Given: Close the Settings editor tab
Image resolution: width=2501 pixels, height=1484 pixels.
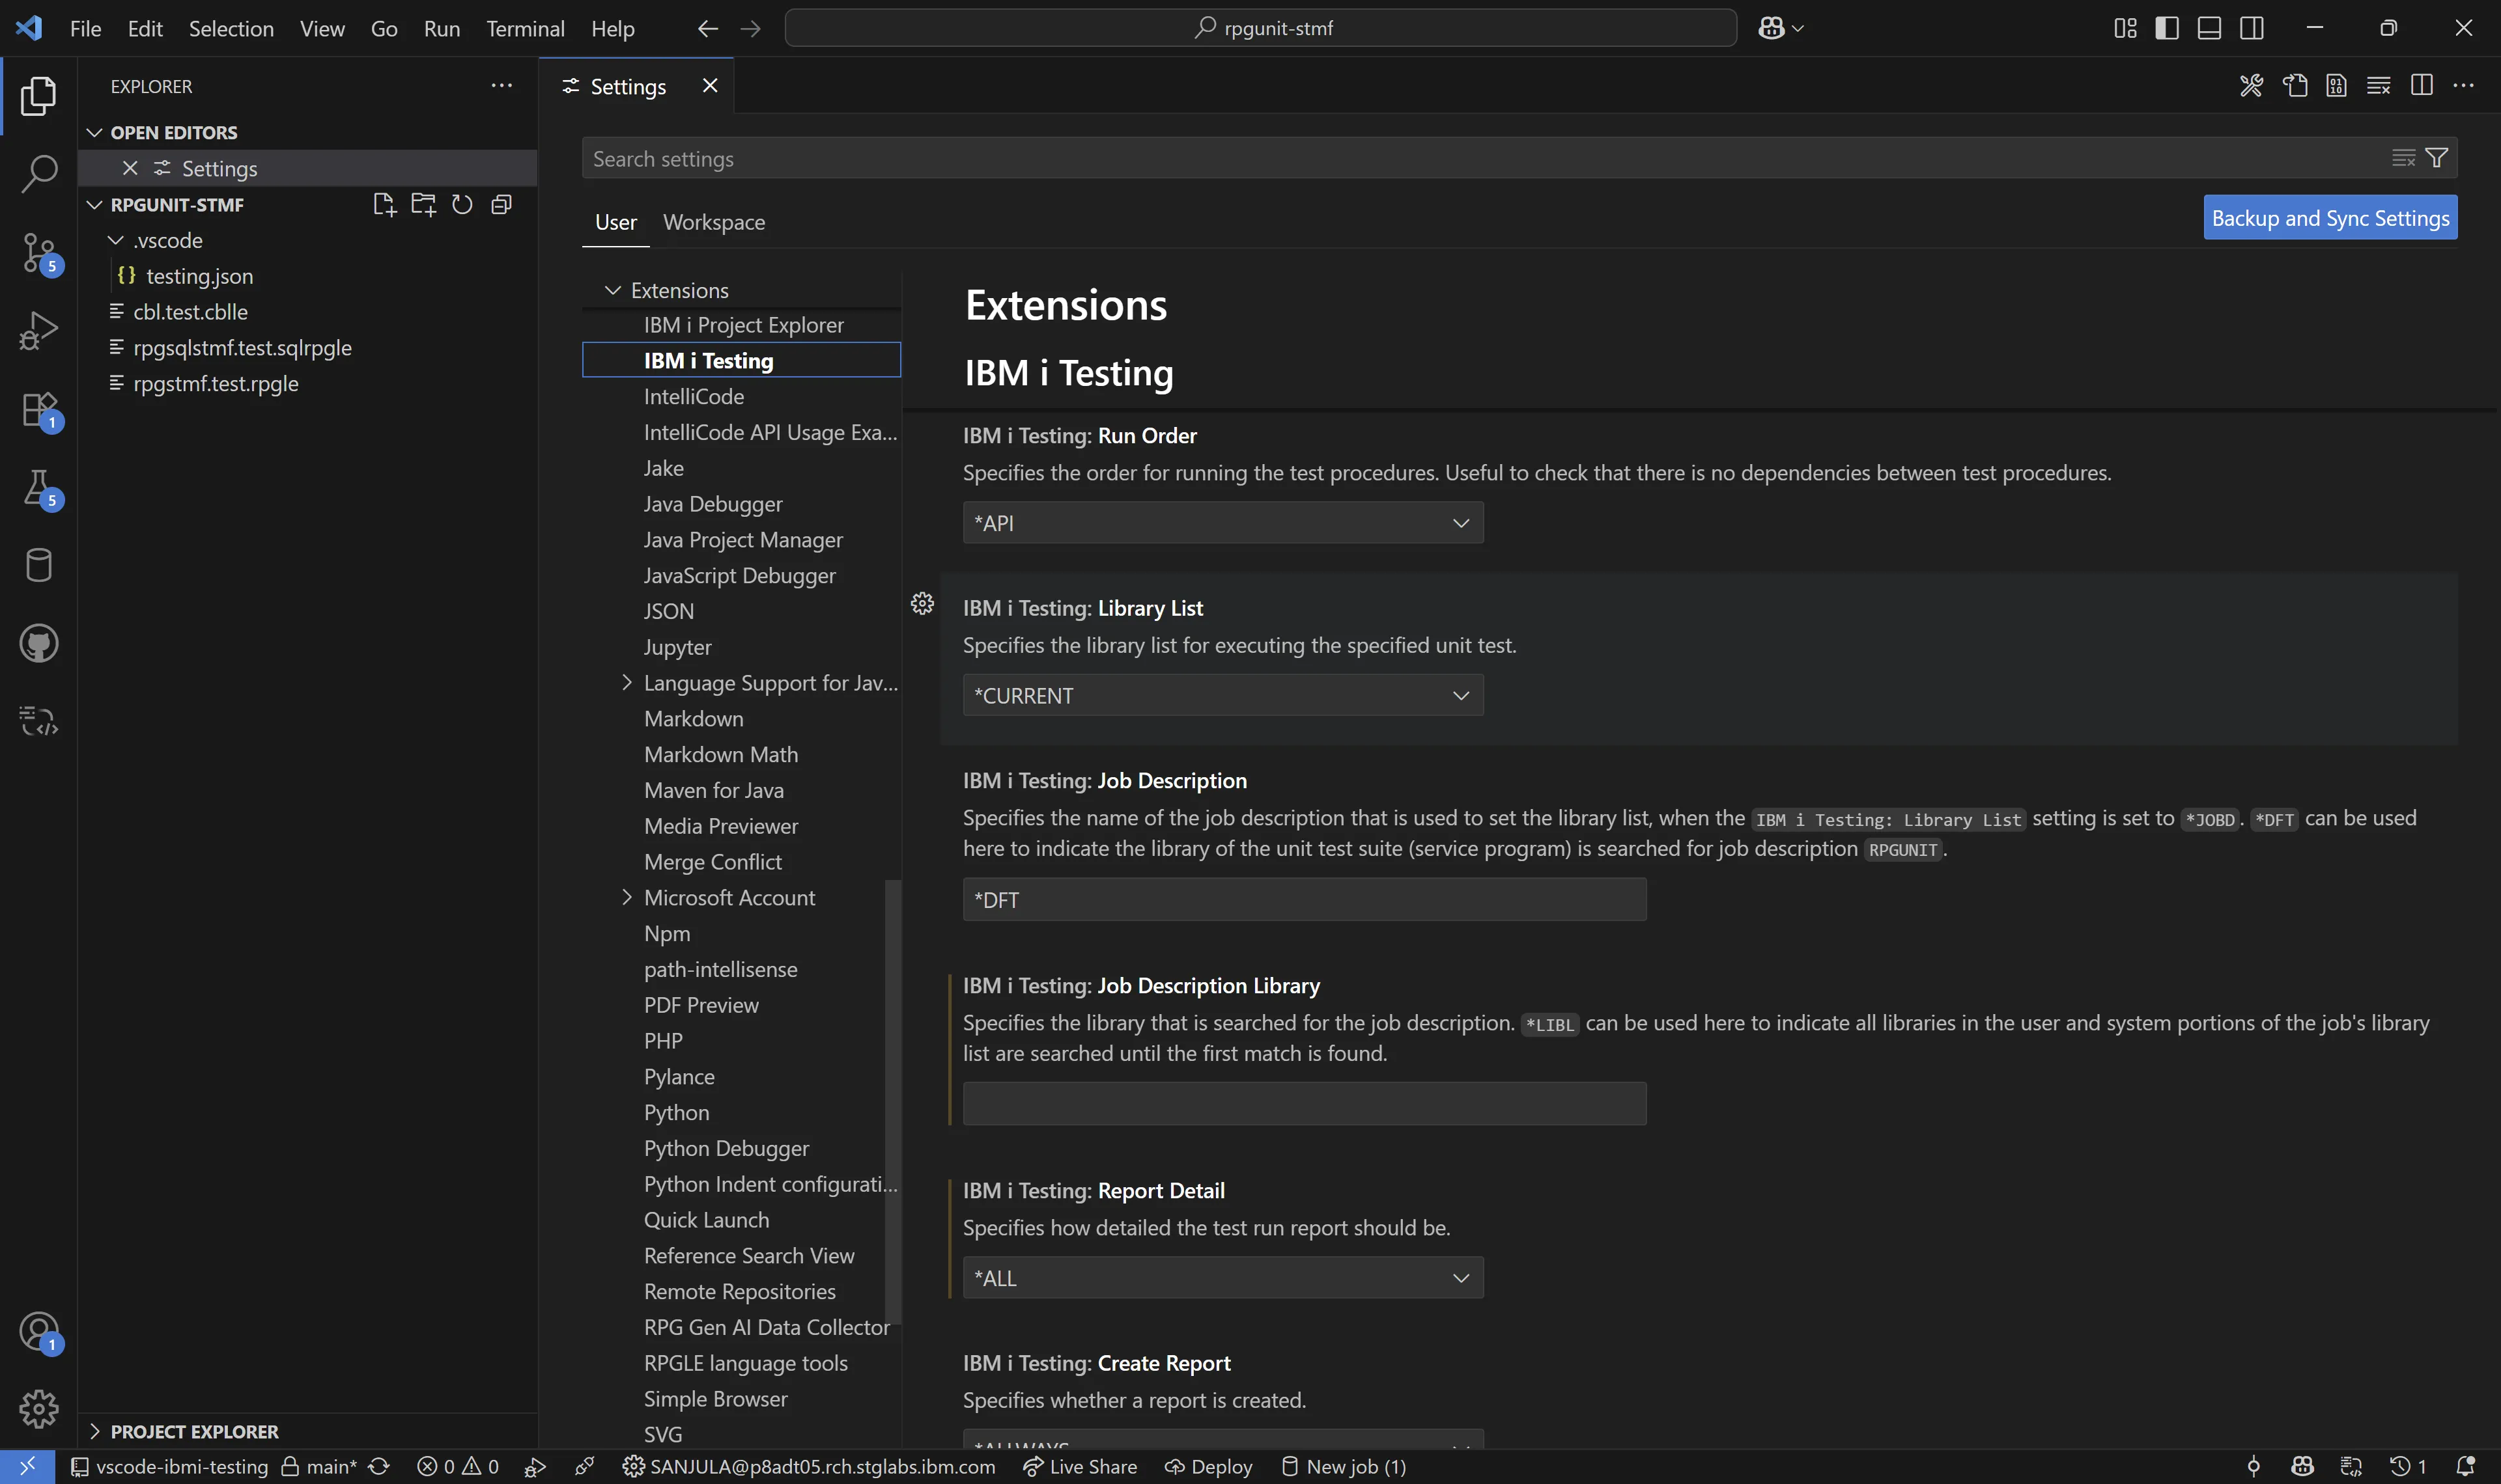Looking at the screenshot, I should (711, 86).
